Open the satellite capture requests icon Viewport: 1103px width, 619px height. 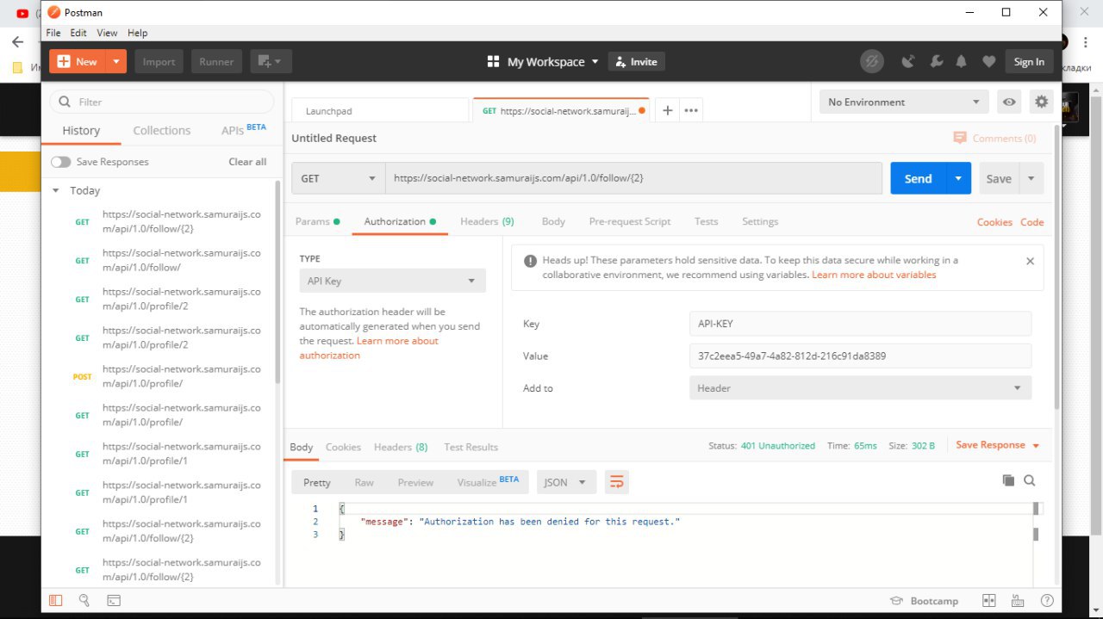coord(907,61)
